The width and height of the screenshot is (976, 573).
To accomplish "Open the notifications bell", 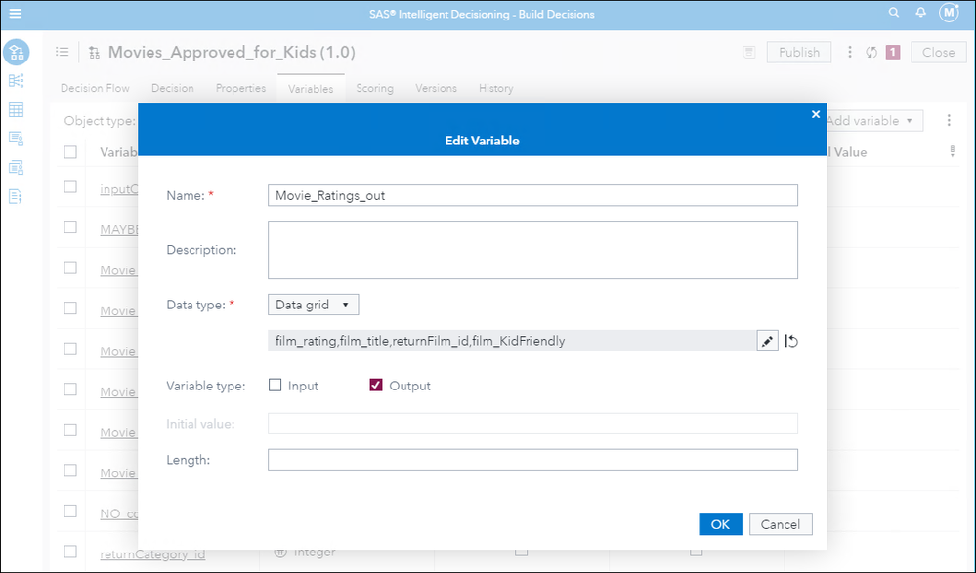I will (920, 14).
